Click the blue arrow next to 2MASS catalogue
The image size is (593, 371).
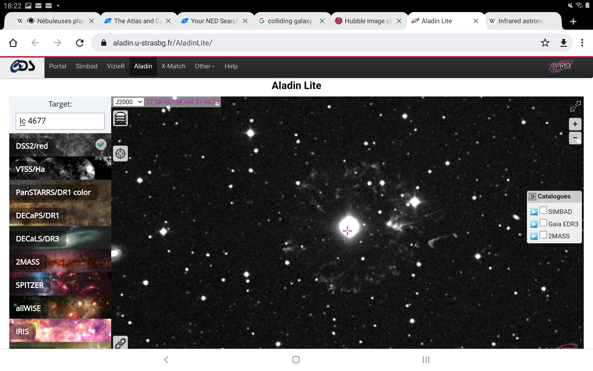click(534, 236)
